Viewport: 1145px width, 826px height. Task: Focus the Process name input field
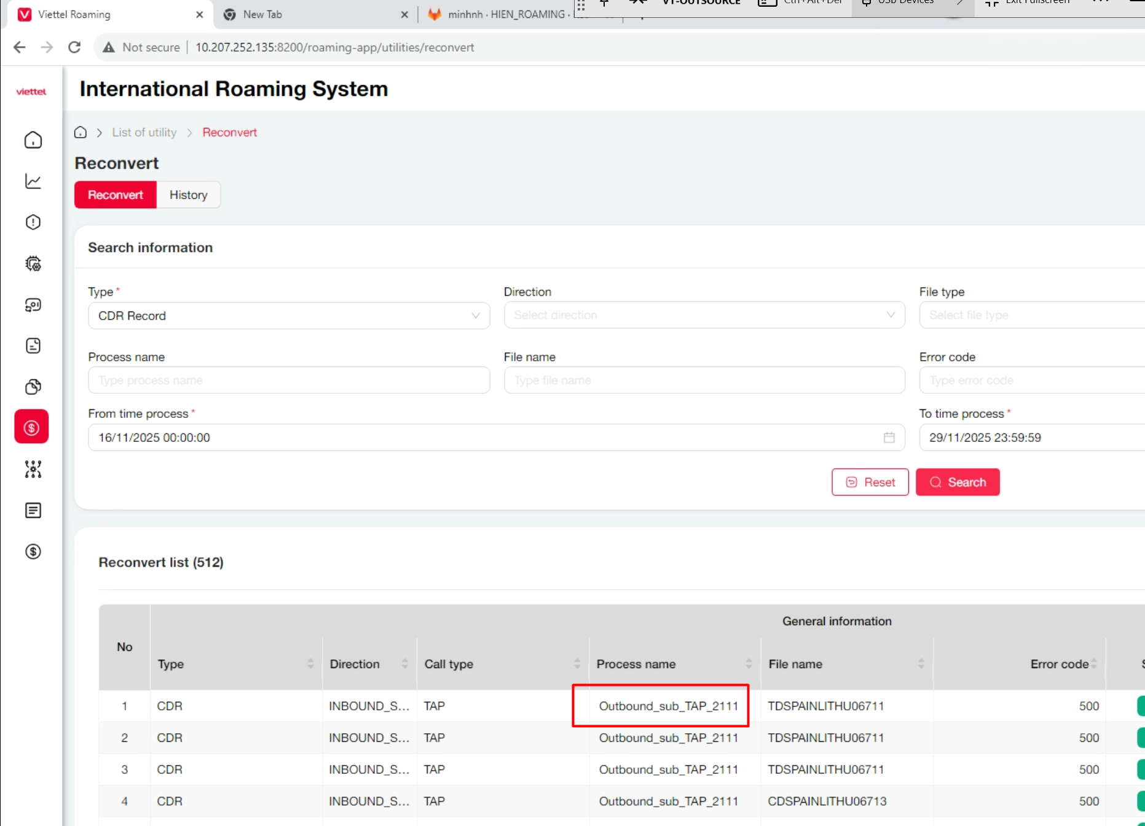pos(289,380)
